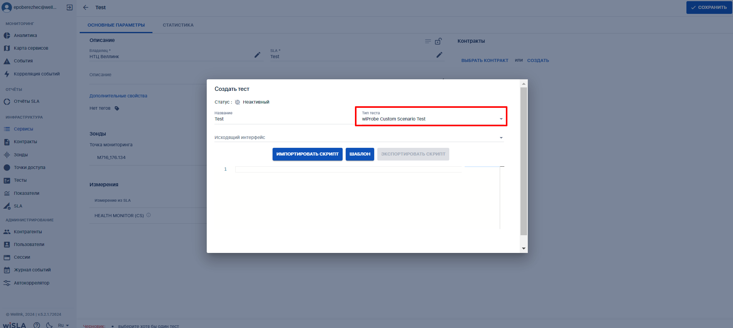Click Экспортировать скрипт button
The height and width of the screenshot is (328, 733).
pos(413,154)
